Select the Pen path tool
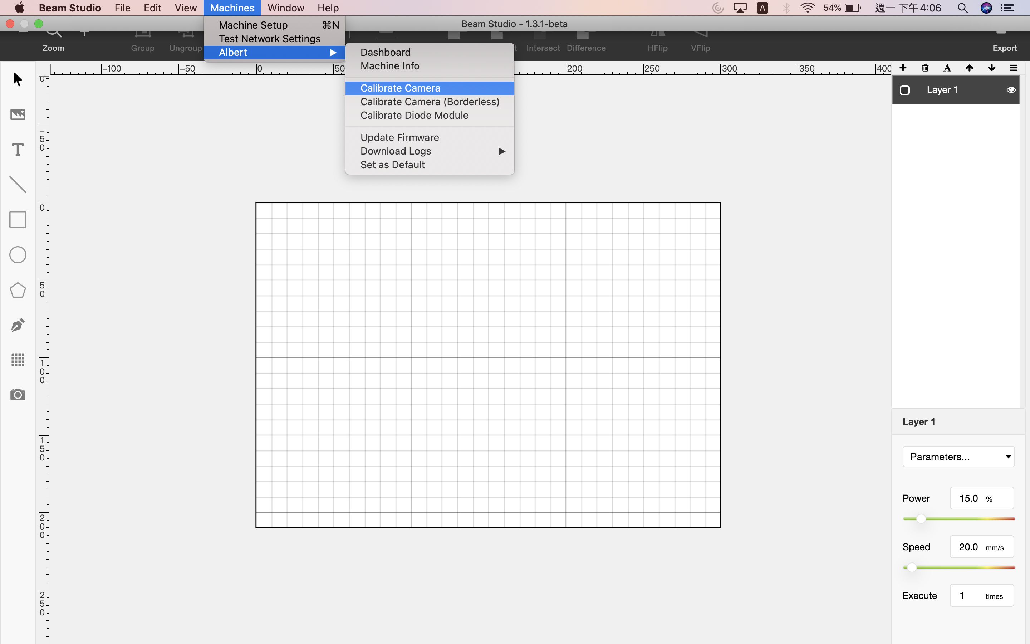The width and height of the screenshot is (1030, 644). 18,325
